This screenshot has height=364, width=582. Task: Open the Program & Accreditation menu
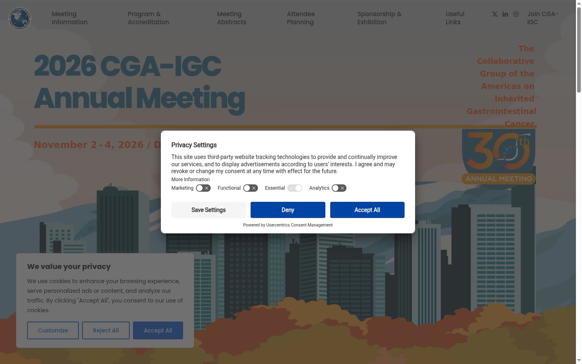point(148,18)
